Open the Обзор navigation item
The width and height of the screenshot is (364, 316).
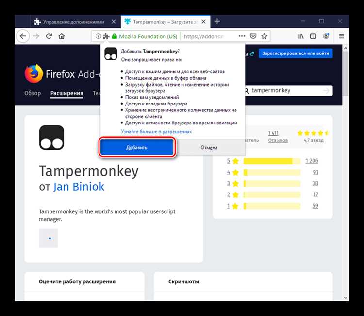click(x=33, y=93)
